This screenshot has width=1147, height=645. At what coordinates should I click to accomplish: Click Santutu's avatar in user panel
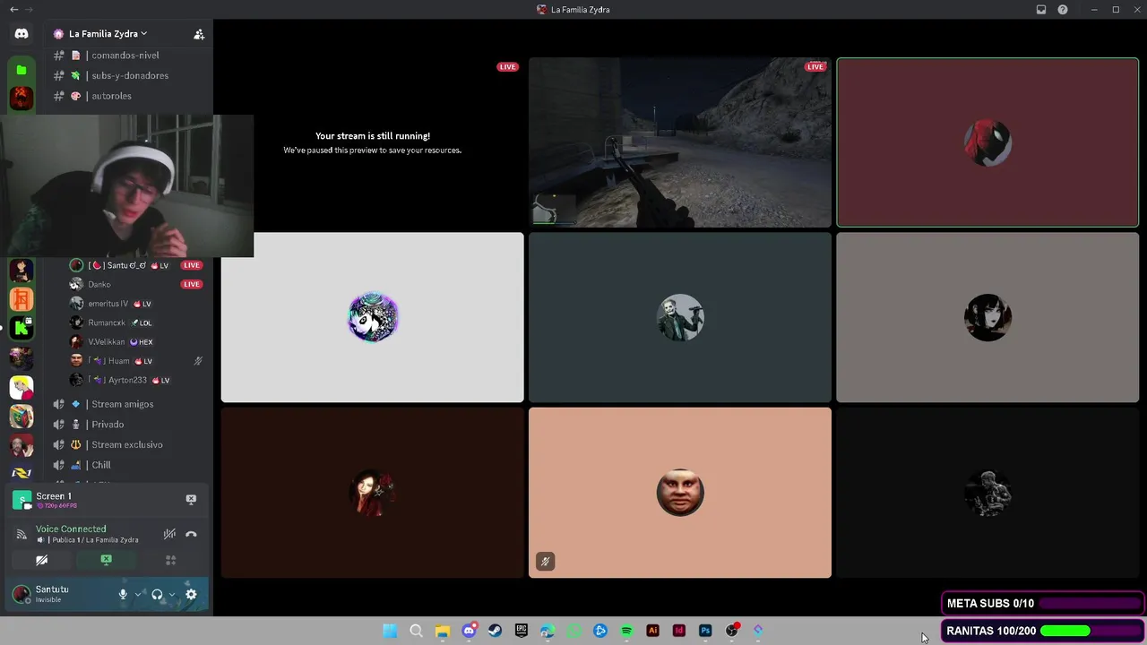[x=22, y=594]
